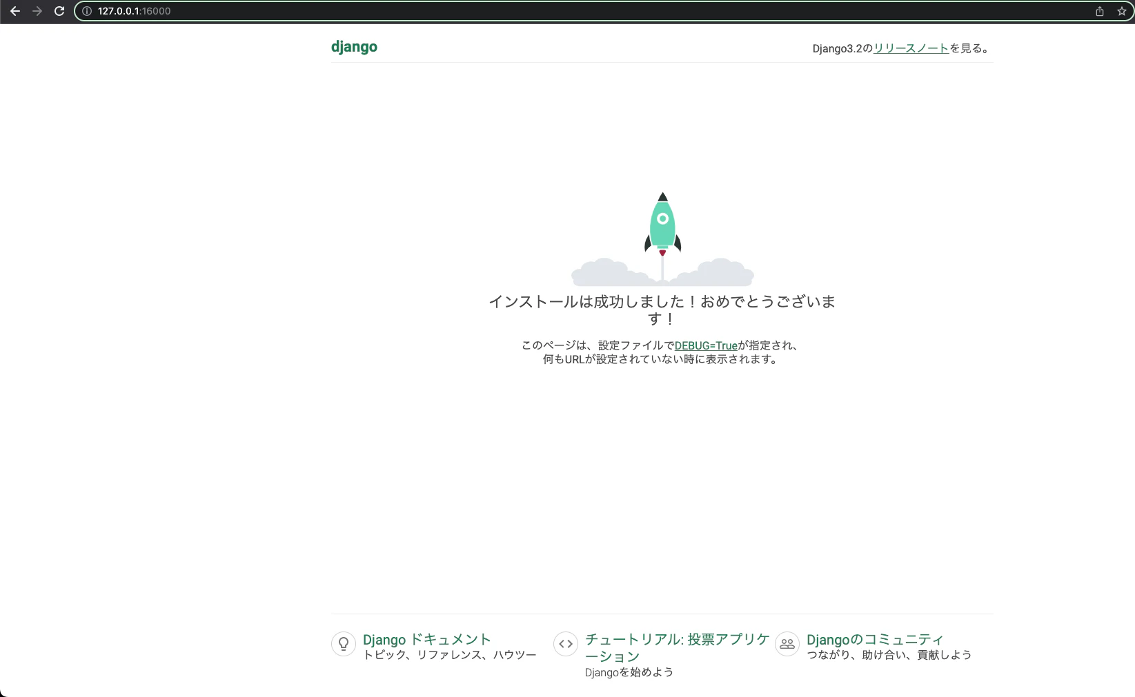1135x697 pixels.
Task: Click the browser forward arrow
Action: 37,11
